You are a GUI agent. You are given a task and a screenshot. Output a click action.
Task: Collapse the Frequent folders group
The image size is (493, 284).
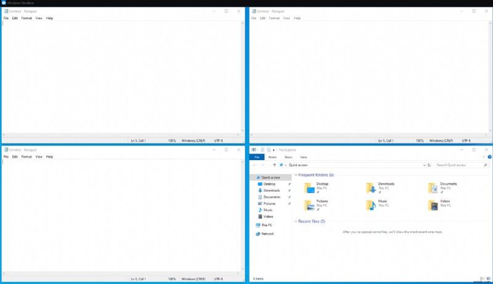point(296,175)
